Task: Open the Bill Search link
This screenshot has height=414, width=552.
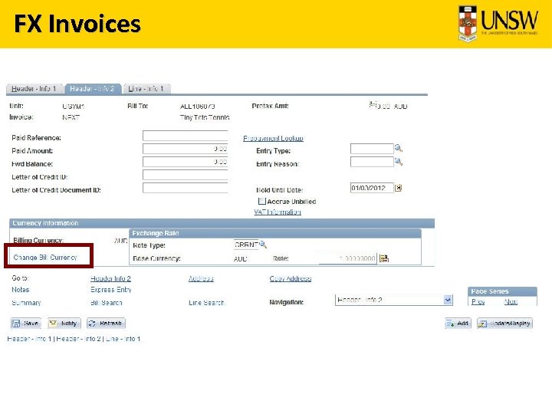Action: tap(107, 303)
